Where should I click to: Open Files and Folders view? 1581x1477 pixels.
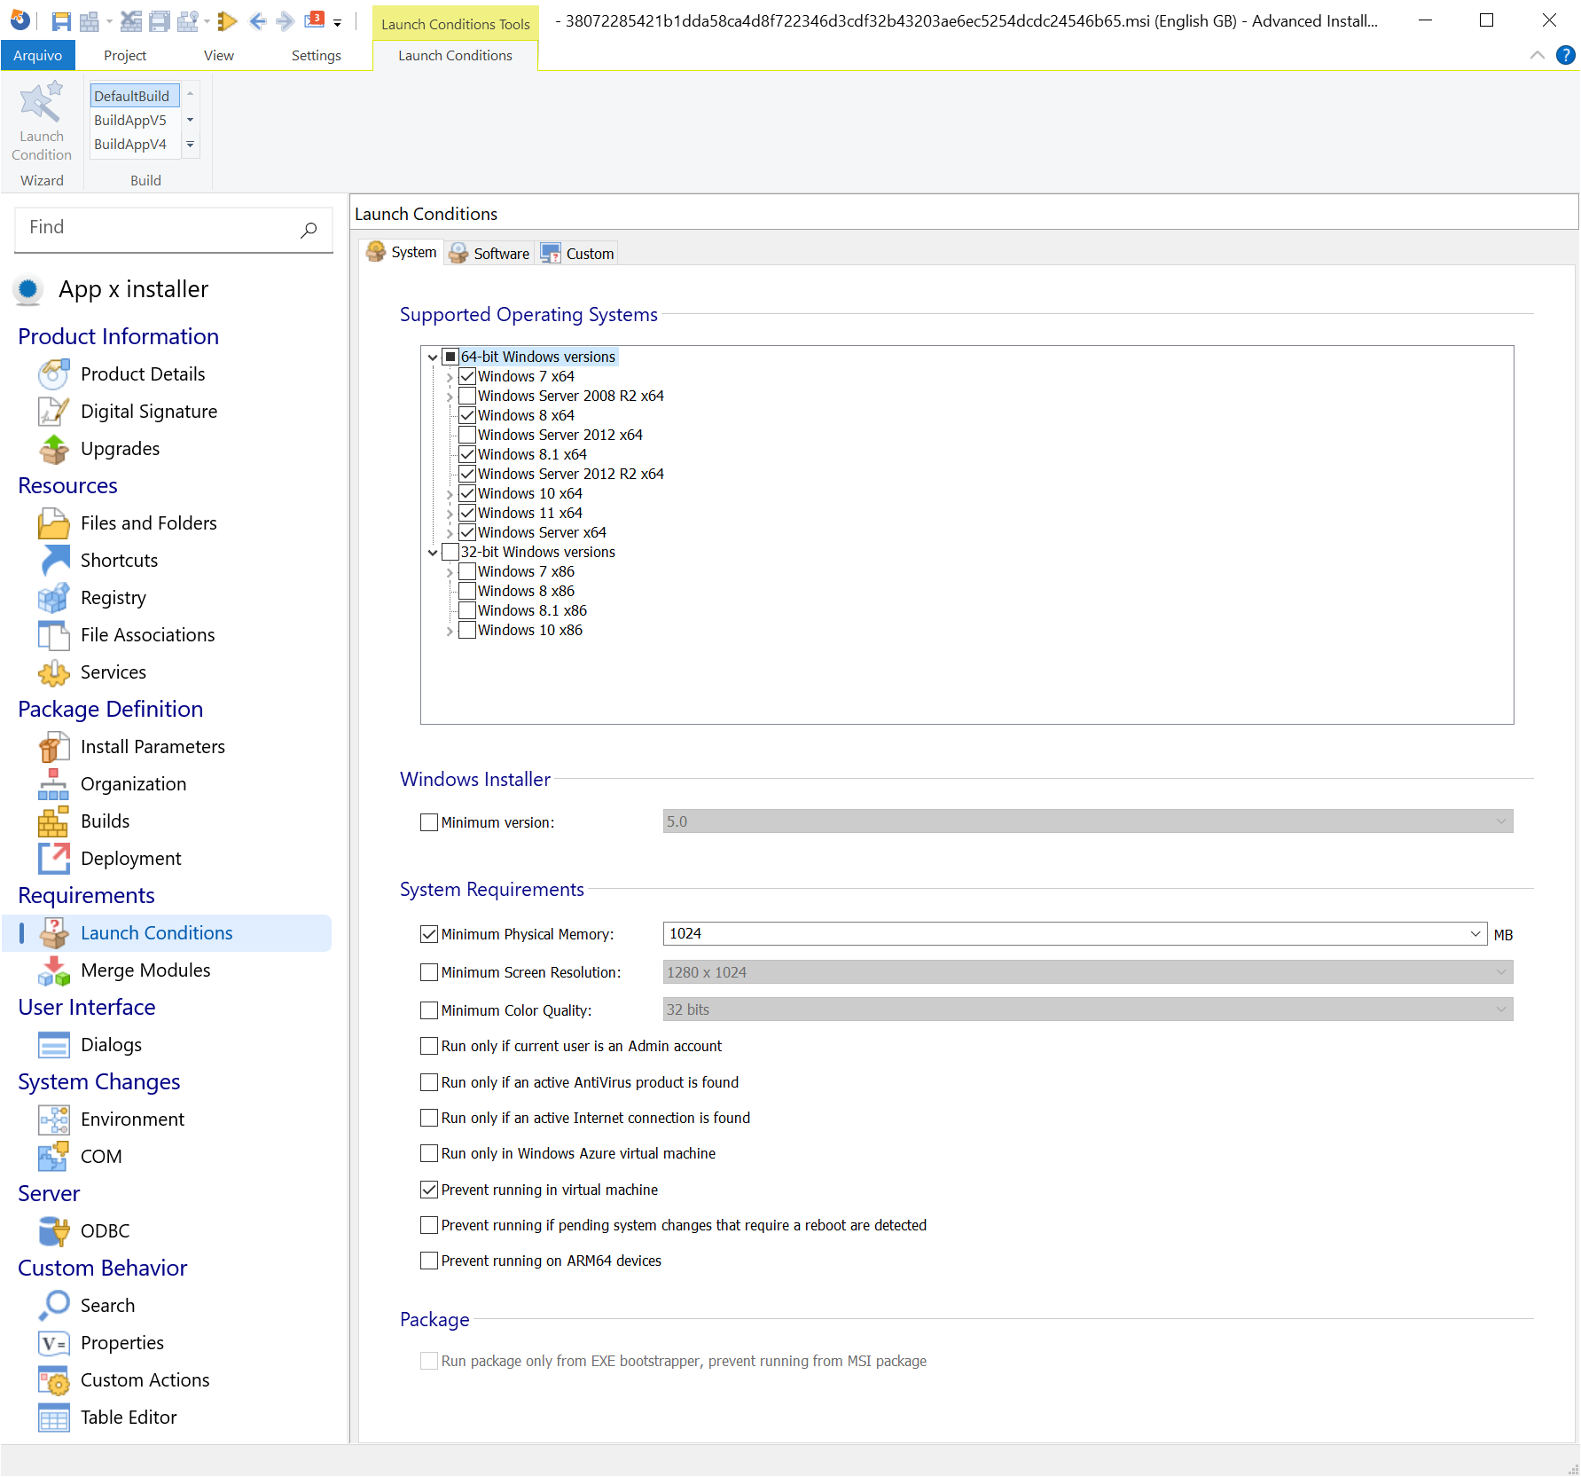tap(148, 523)
